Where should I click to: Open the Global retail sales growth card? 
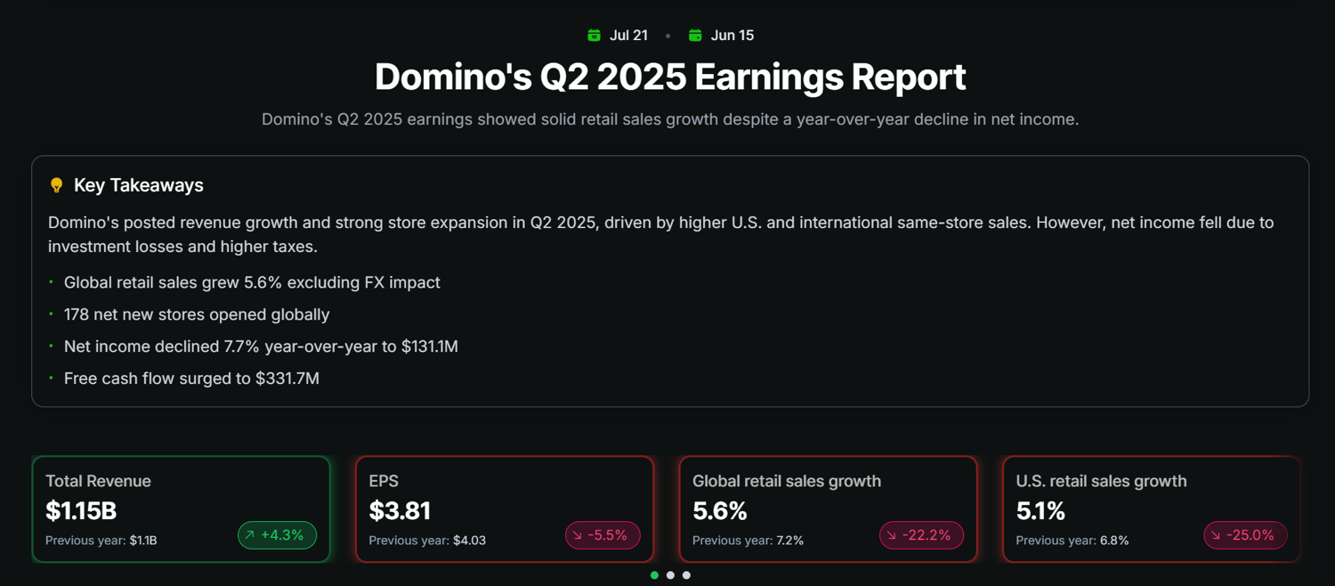[x=828, y=509]
